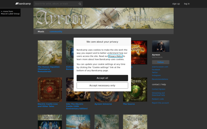Open the Ayreon Universe title link

tap(103, 104)
